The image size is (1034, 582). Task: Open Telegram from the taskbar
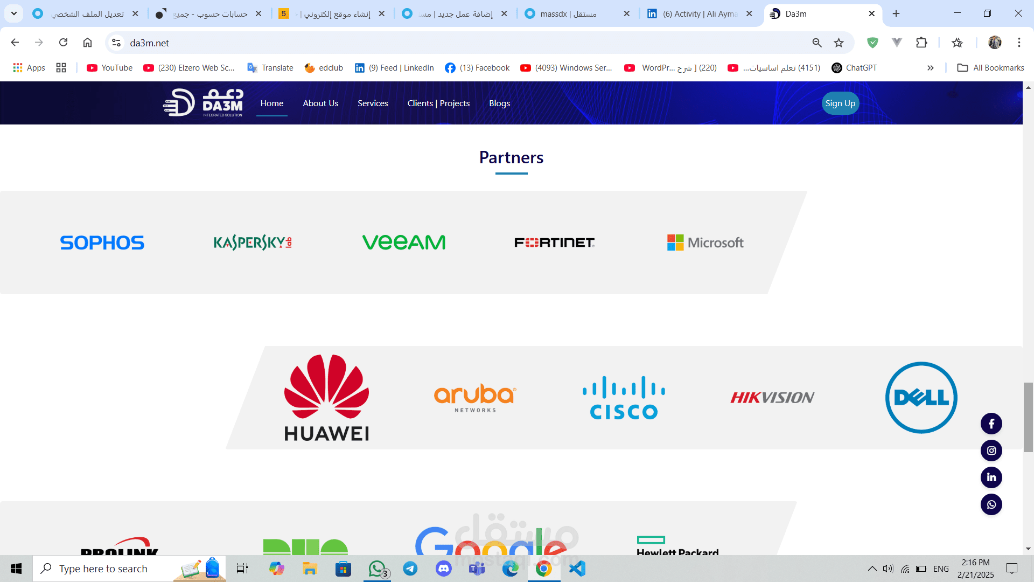[410, 569]
